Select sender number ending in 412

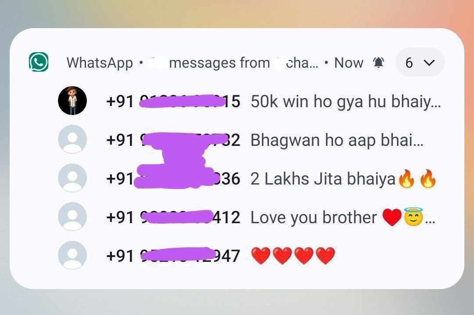[173, 217]
